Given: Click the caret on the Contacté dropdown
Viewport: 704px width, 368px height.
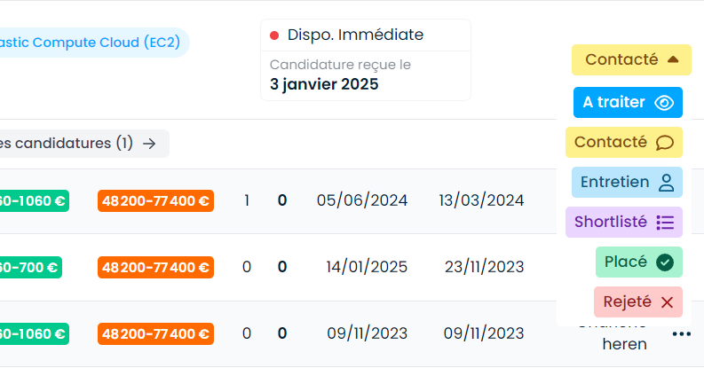Looking at the screenshot, I should point(673,59).
